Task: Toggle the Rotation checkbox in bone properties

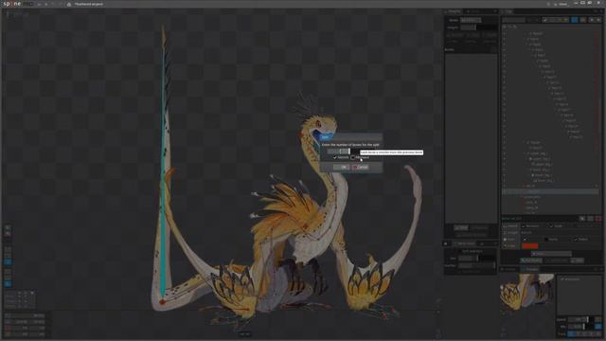Action: pyautogui.click(x=524, y=226)
